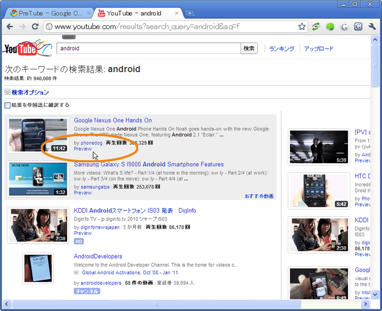Visit the samsungalps channel link
This screenshot has height=311, width=382.
pos(95,187)
